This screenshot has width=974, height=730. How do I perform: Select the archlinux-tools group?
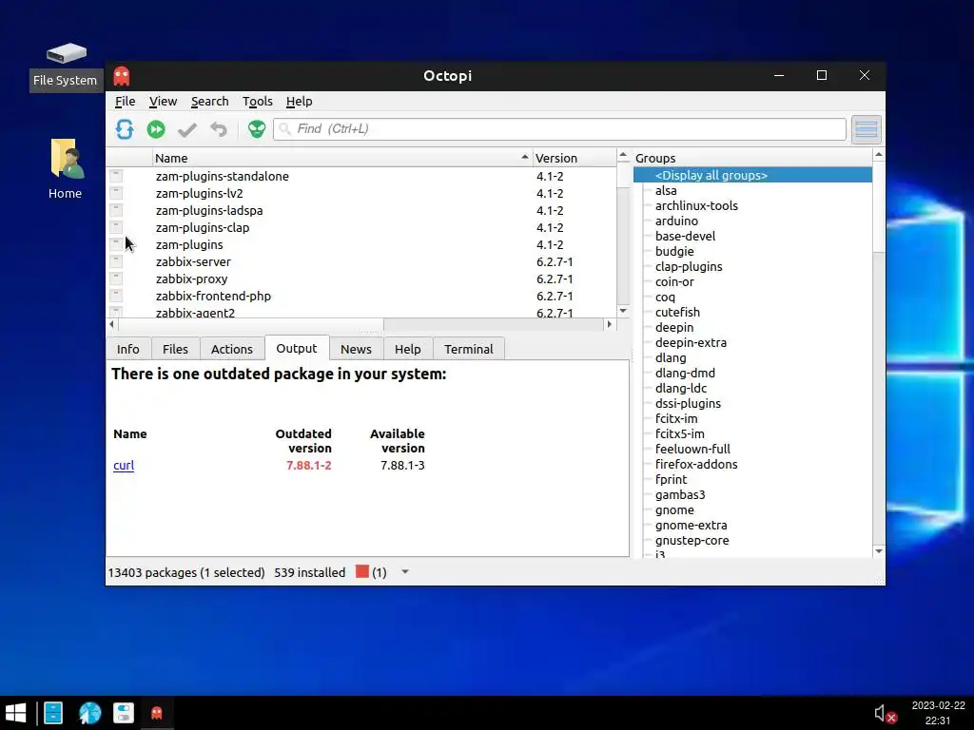(696, 205)
